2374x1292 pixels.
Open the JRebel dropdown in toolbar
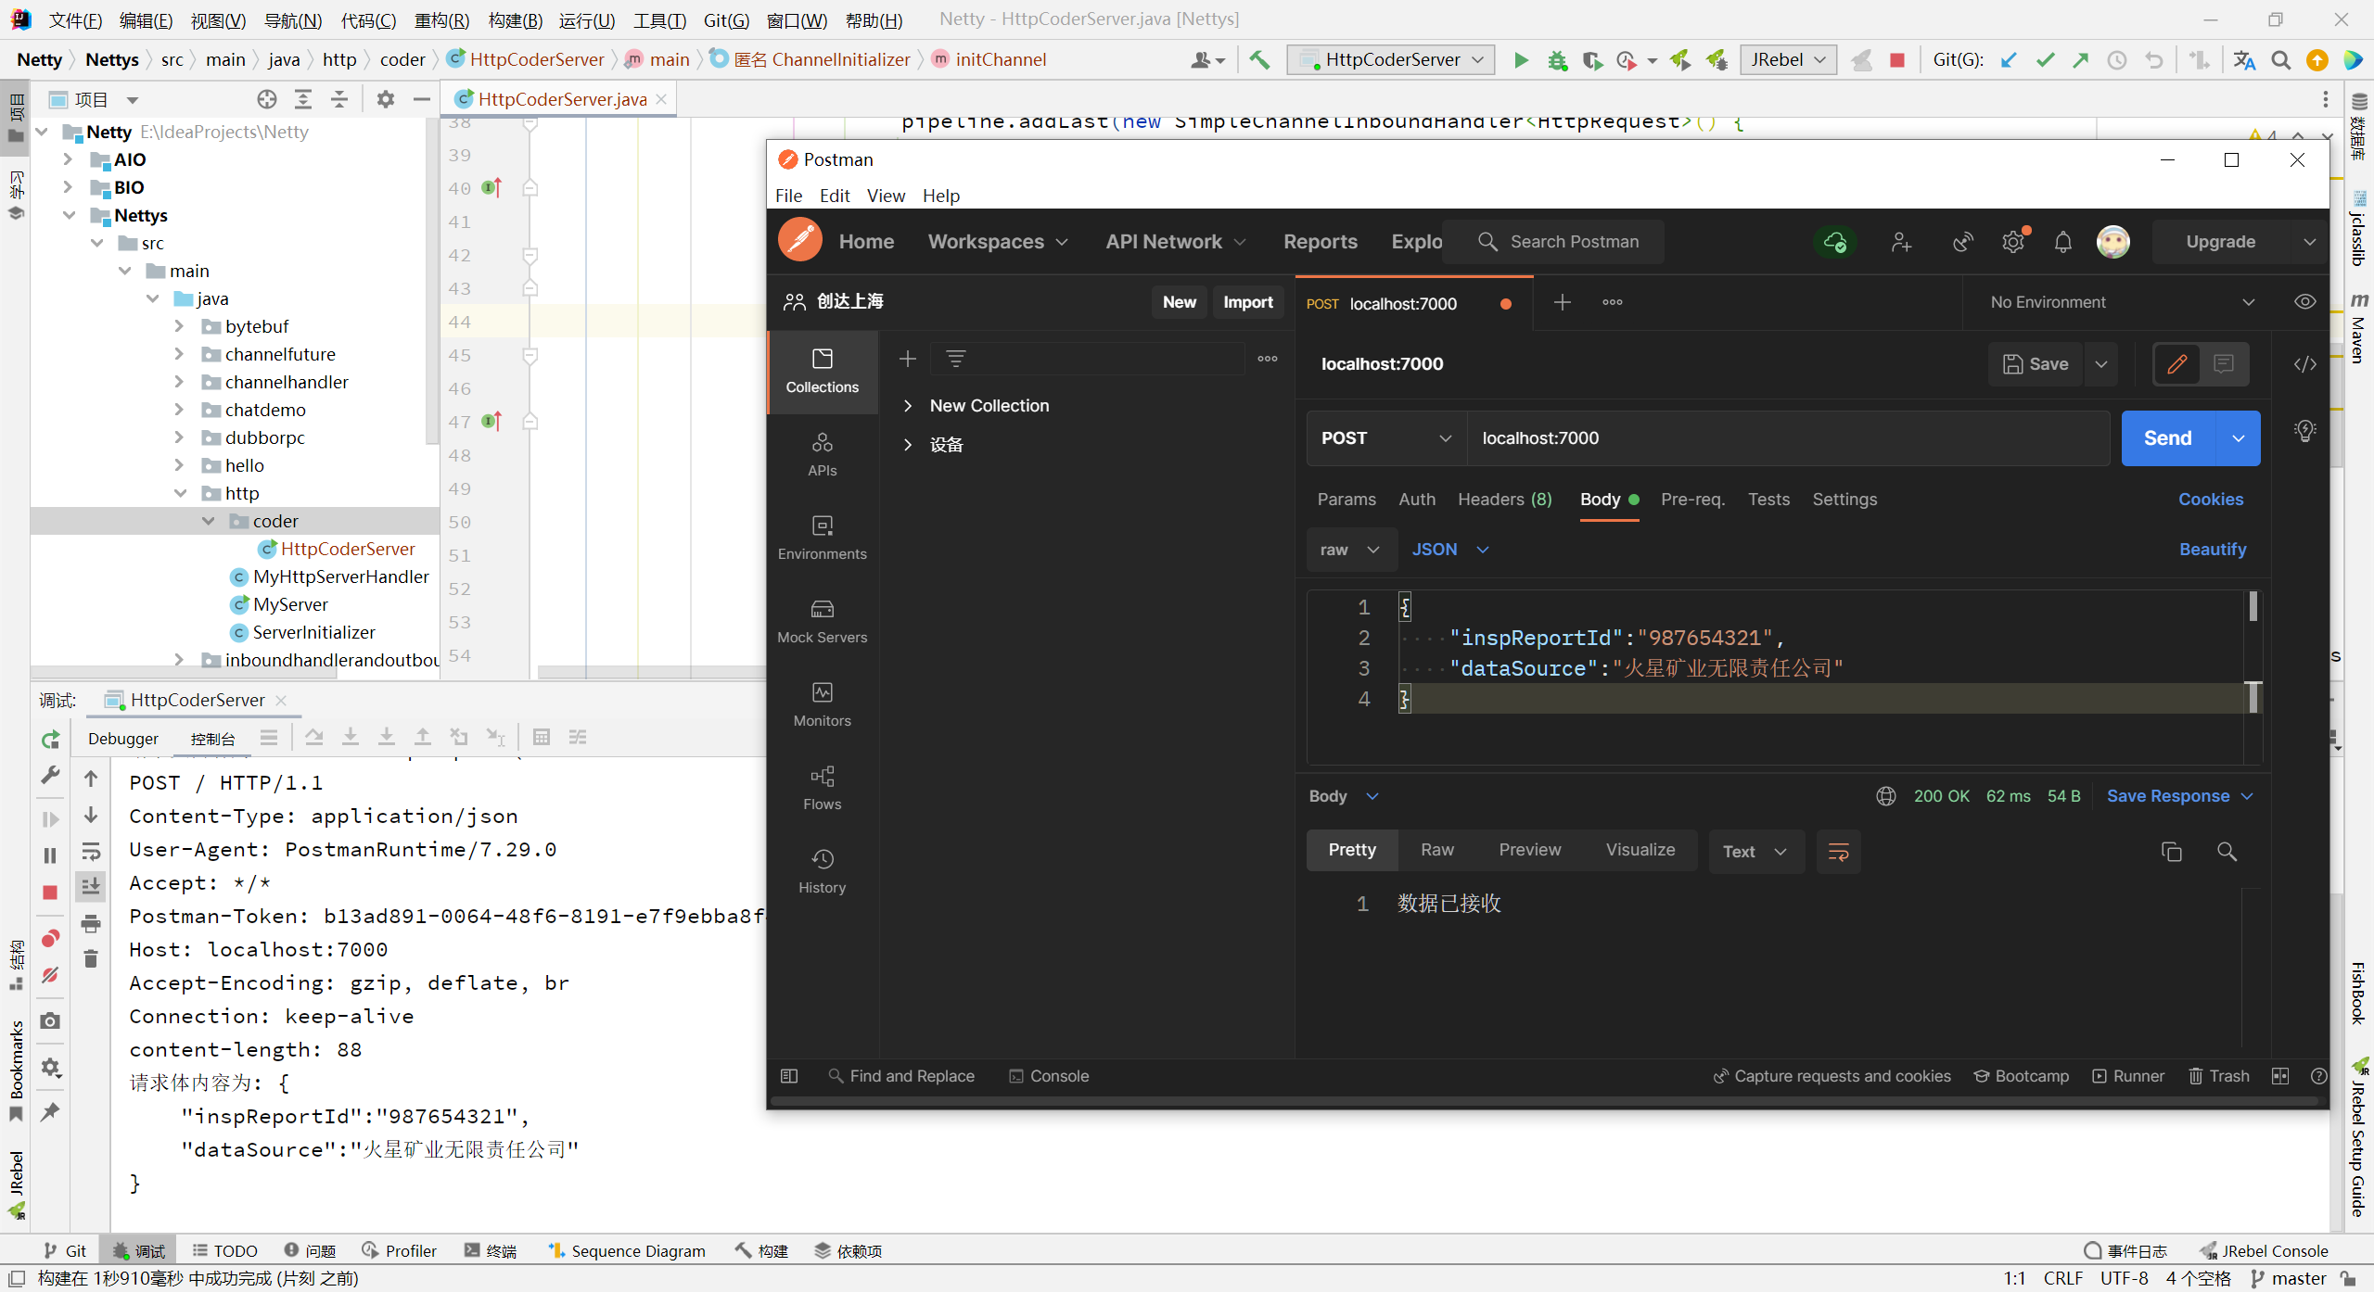click(x=1788, y=60)
